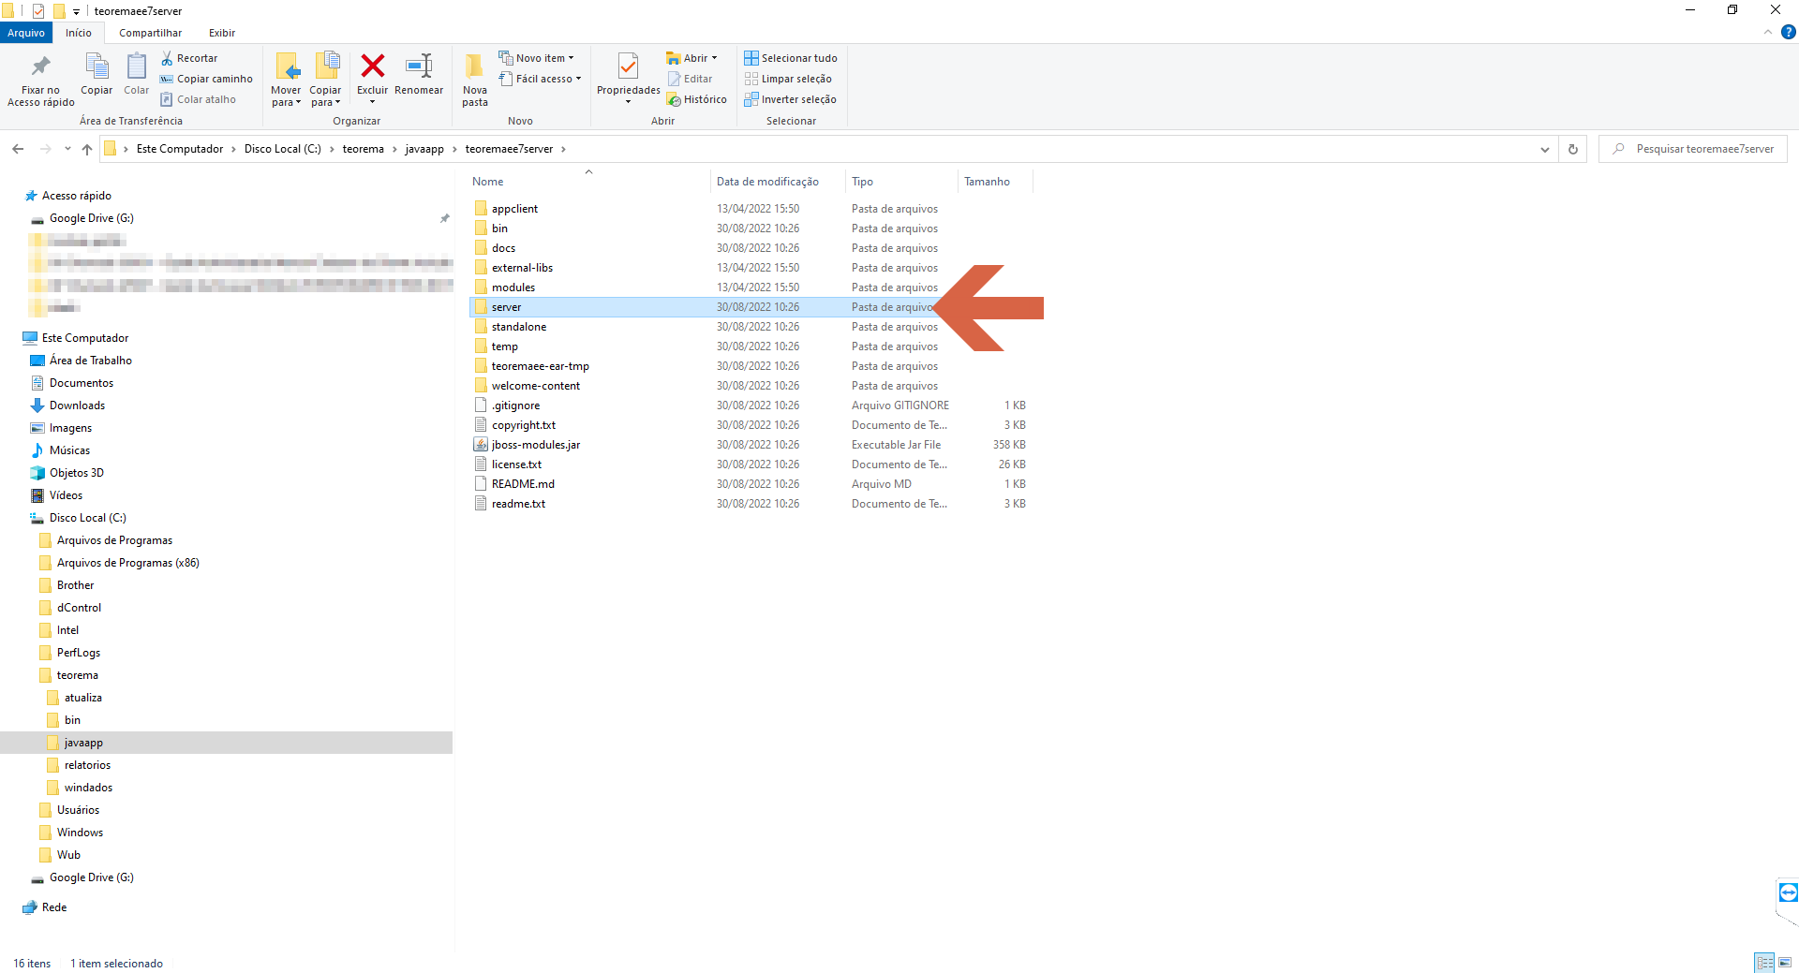The height and width of the screenshot is (973, 1799).
Task: Switch to details view icon in status bar
Action: pos(1764,963)
